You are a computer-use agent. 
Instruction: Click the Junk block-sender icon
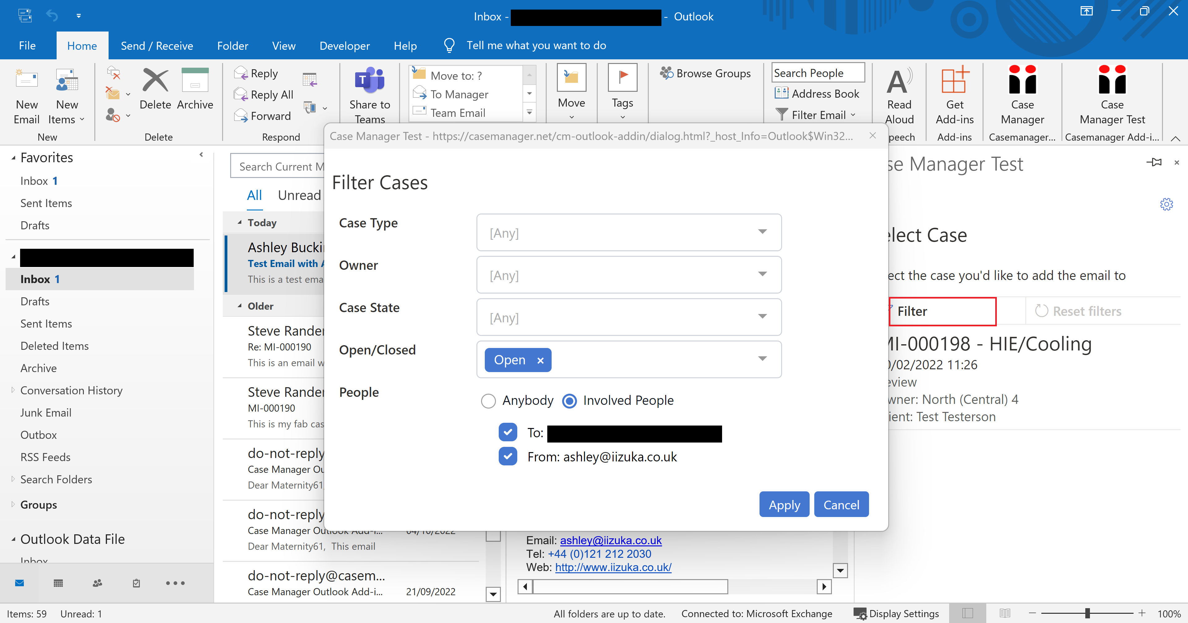point(114,115)
